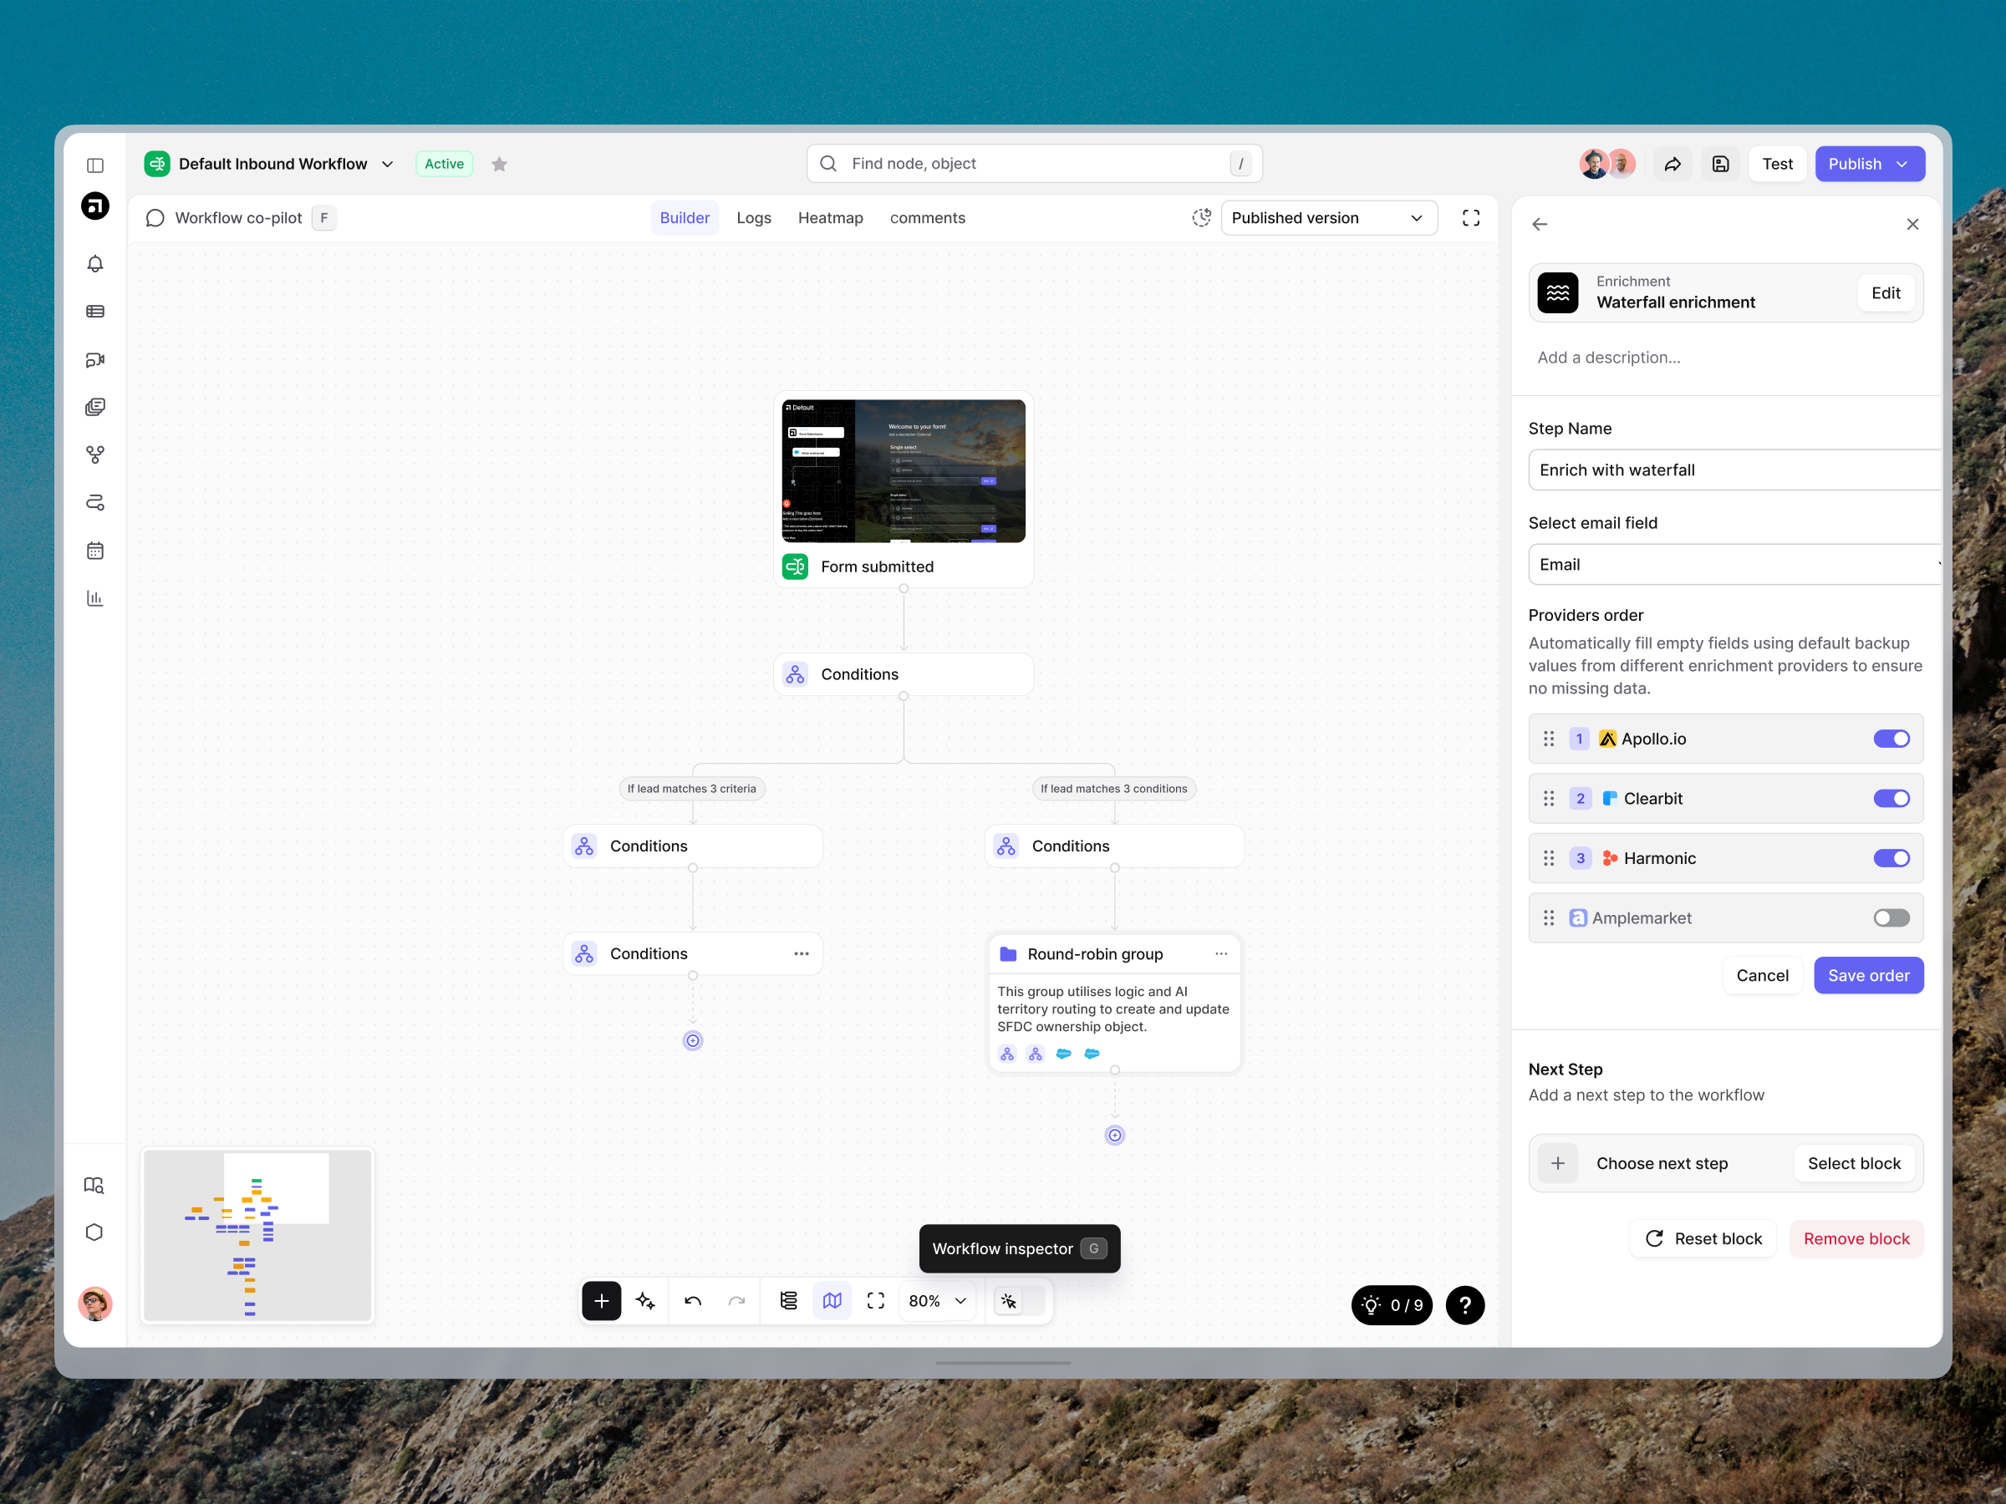
Task: Open the analytics bar-chart sidebar icon
Action: pos(95,597)
